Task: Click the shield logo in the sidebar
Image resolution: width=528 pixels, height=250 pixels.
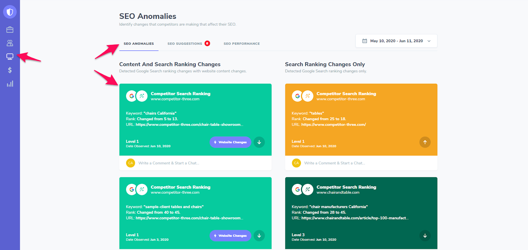Action: click(x=10, y=12)
